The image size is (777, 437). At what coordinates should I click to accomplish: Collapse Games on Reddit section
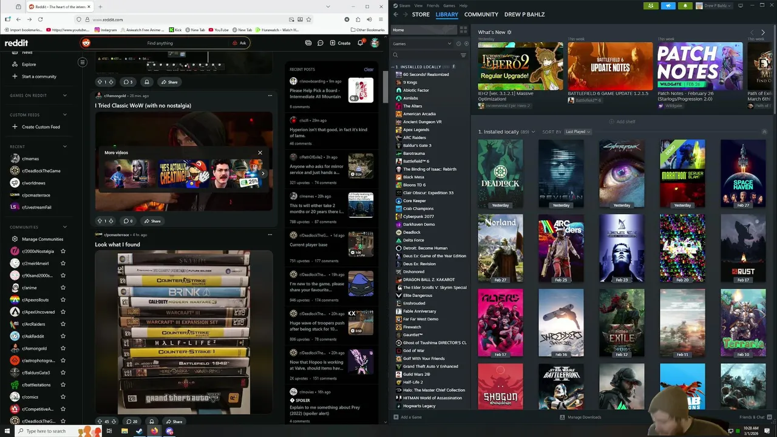pyautogui.click(x=65, y=95)
